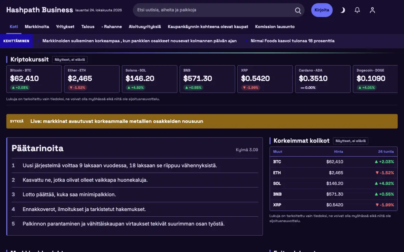The image size is (404, 252).
Task: Open the Markkinoita tab
Action: [x=37, y=27]
